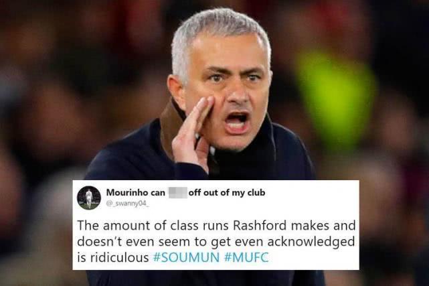Click 'off out of my club' text
Image resolution: width=429 pixels, height=286 pixels.
(x=227, y=193)
